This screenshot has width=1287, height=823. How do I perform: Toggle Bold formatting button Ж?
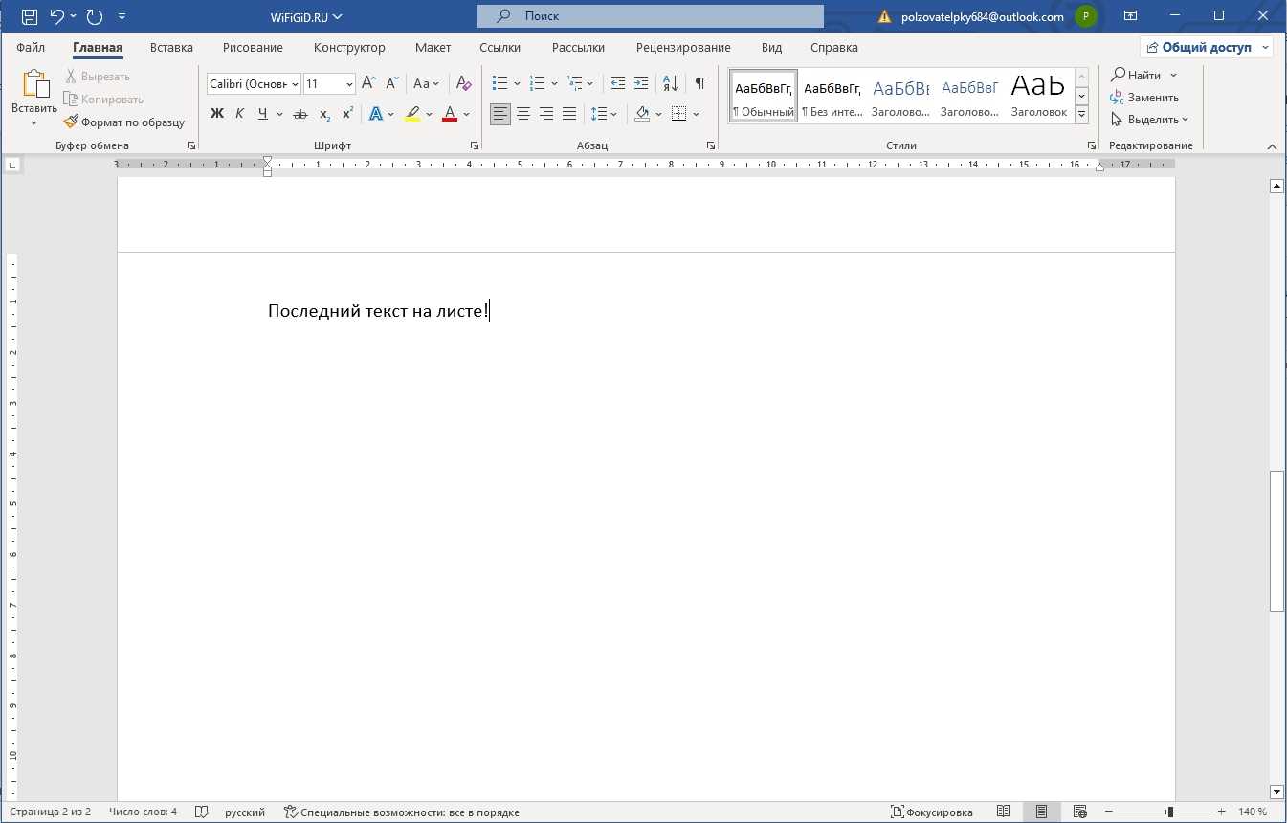pos(216,114)
